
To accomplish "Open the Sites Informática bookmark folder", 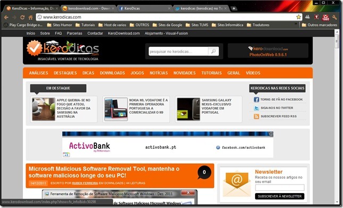I will [227, 25].
